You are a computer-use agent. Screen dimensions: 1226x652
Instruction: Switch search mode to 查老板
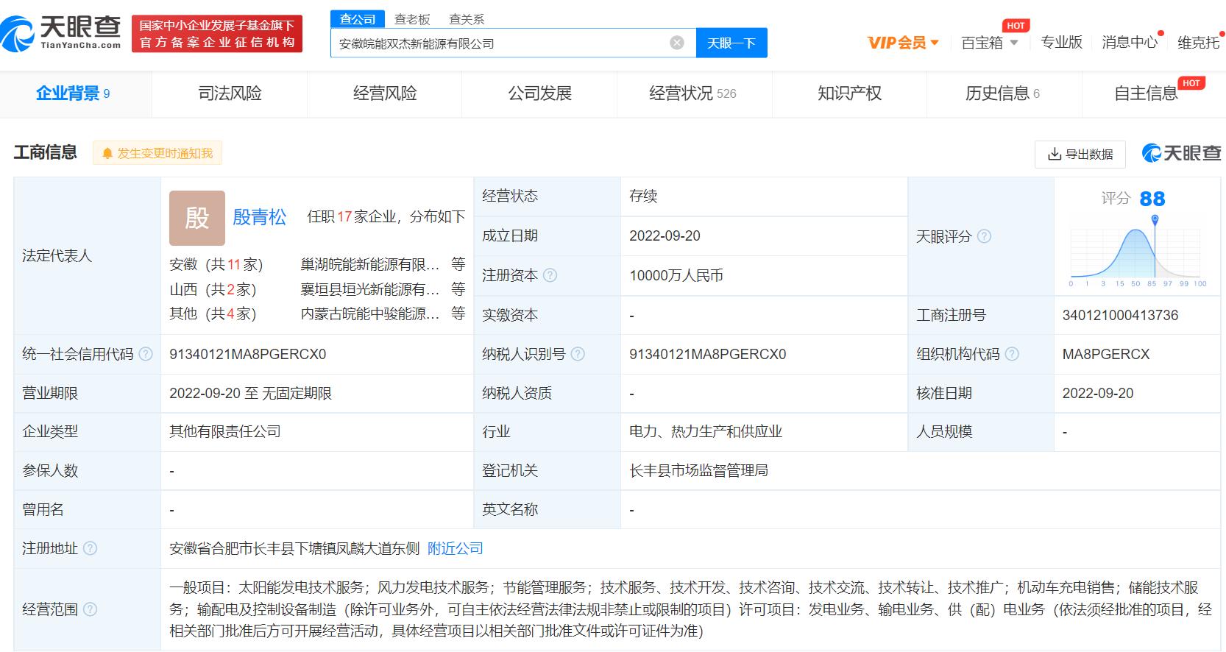coord(412,19)
